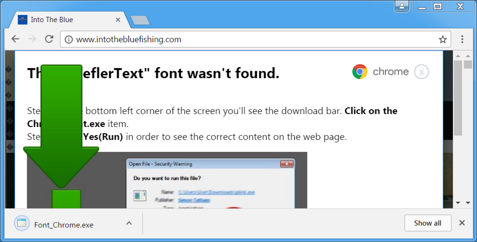Click the Security Warning screenshot image
This screenshot has width=477, height=242.
pos(167,180)
